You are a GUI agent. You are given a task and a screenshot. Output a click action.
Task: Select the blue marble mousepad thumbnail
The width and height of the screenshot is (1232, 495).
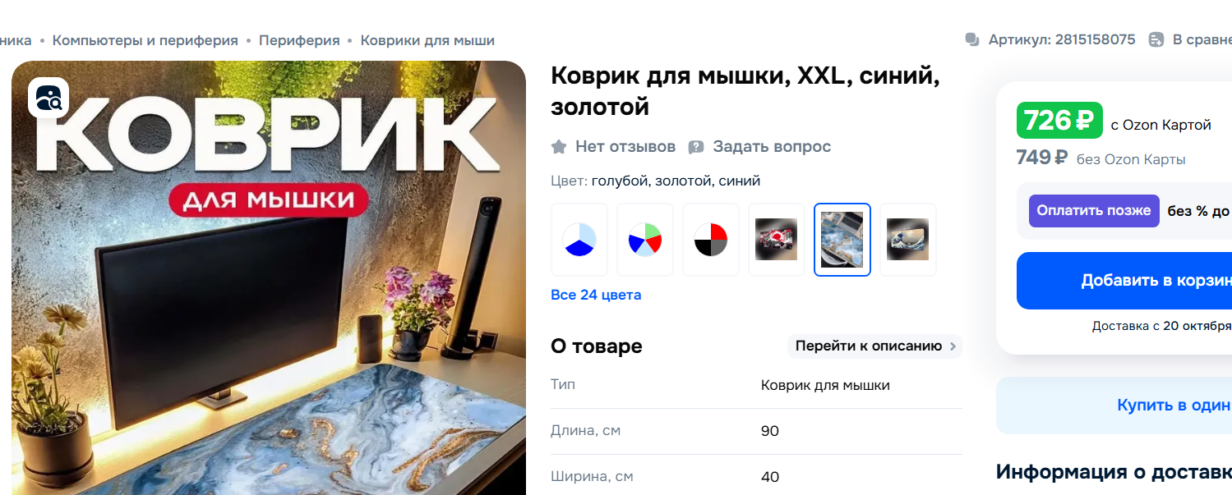click(x=842, y=240)
